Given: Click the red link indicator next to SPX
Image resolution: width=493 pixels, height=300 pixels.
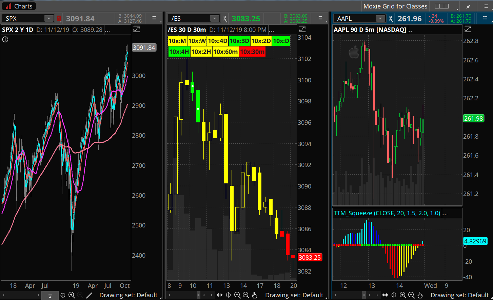Looking at the screenshot, I should point(59,19).
